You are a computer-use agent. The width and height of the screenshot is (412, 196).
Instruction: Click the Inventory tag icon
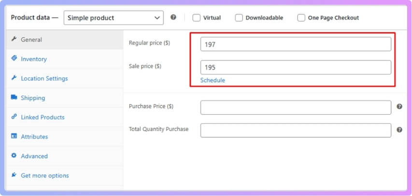pyautogui.click(x=14, y=58)
